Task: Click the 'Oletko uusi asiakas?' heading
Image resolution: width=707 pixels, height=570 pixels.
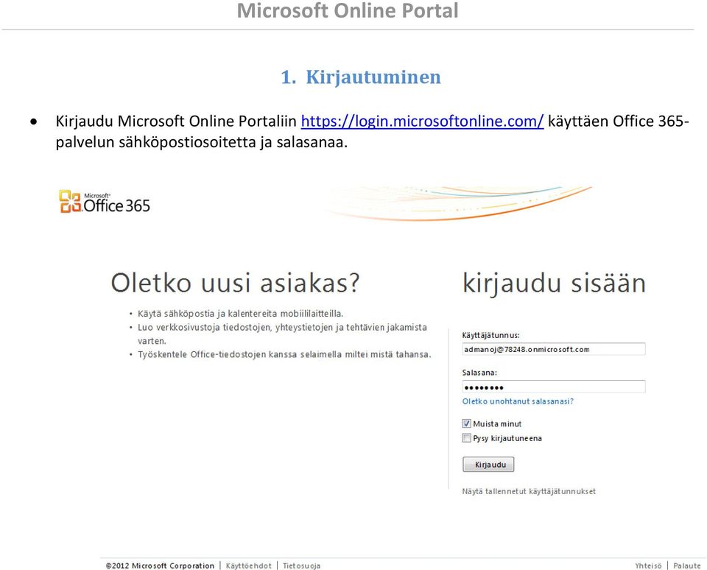Action: [236, 284]
